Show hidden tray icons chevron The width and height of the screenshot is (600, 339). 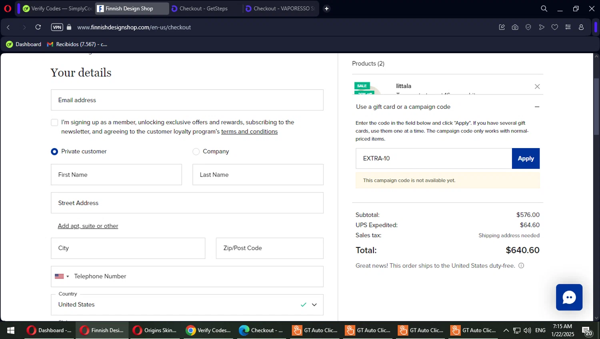pyautogui.click(x=506, y=330)
